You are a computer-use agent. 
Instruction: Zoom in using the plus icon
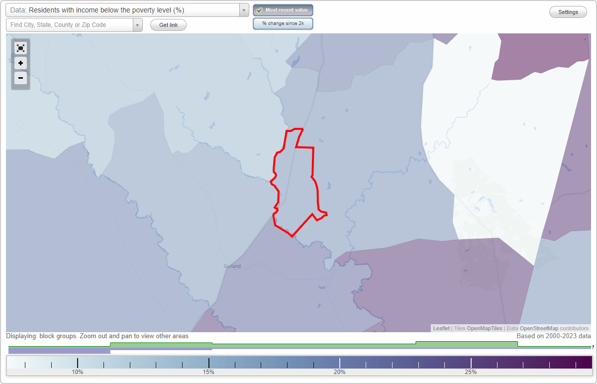pyautogui.click(x=20, y=63)
